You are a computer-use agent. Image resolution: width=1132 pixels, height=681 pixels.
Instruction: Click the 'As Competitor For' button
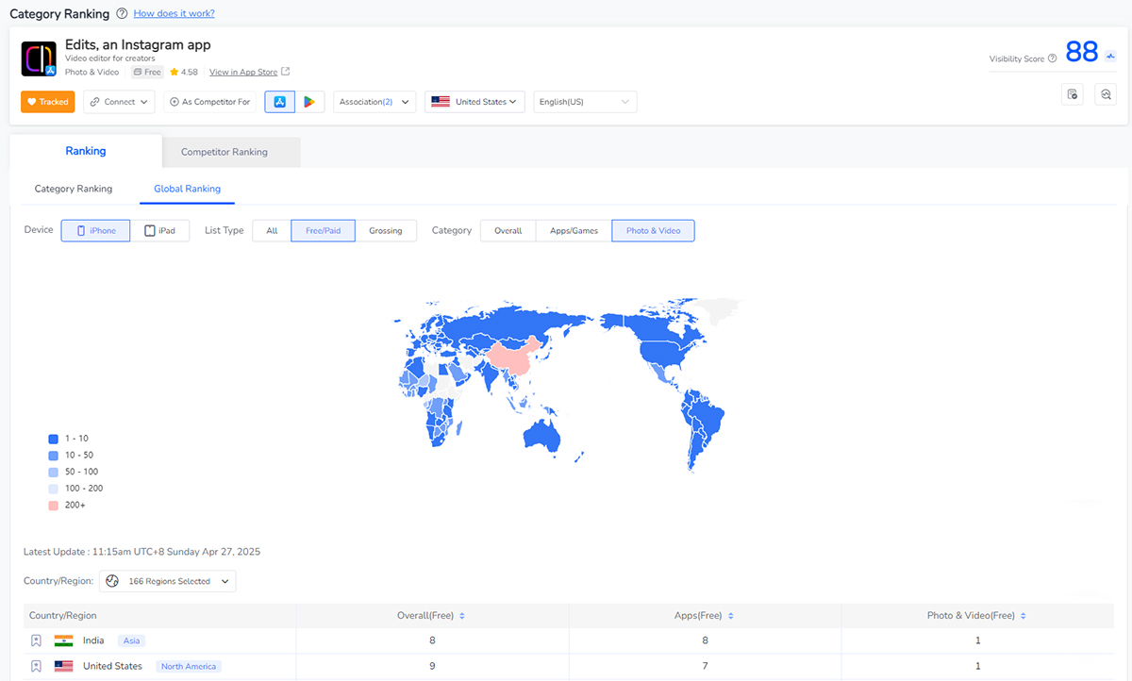point(210,102)
